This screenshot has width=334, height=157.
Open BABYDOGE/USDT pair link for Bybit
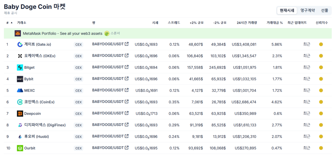pyautogui.click(x=108, y=79)
